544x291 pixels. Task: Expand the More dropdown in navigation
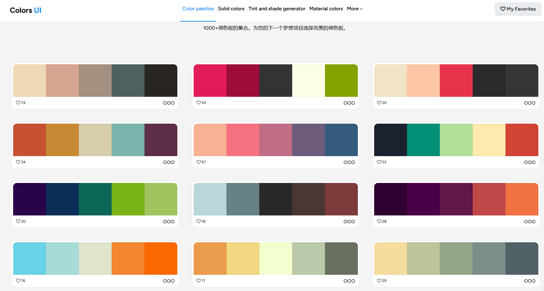click(354, 9)
